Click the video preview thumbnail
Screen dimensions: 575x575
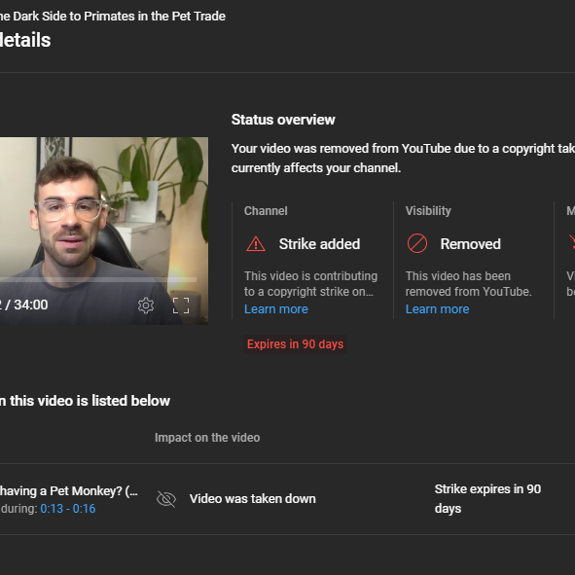104,231
